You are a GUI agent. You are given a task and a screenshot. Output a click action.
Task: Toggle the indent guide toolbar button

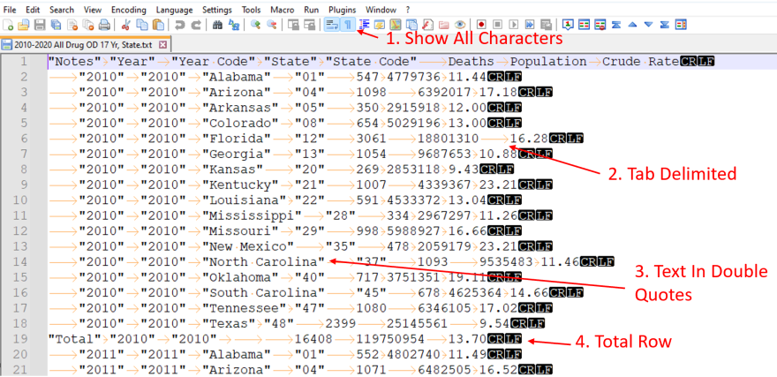pyautogui.click(x=364, y=25)
